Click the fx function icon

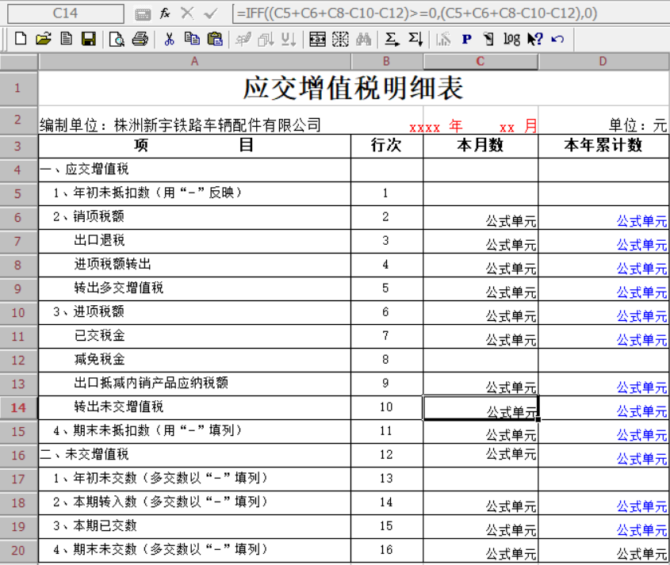click(x=165, y=13)
